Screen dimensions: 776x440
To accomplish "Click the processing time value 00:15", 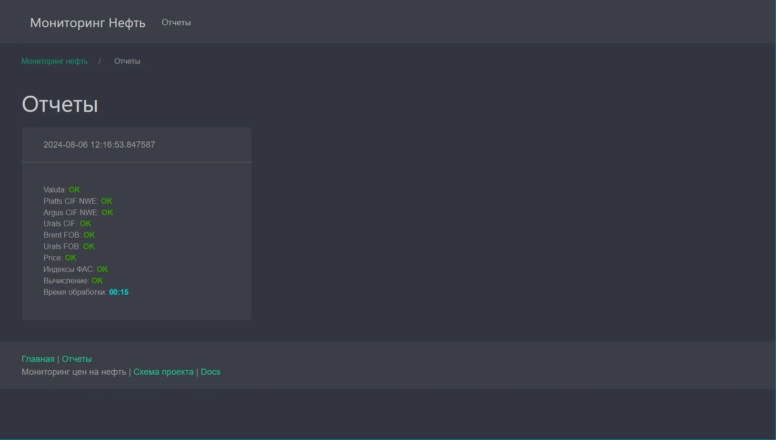I will 119,292.
